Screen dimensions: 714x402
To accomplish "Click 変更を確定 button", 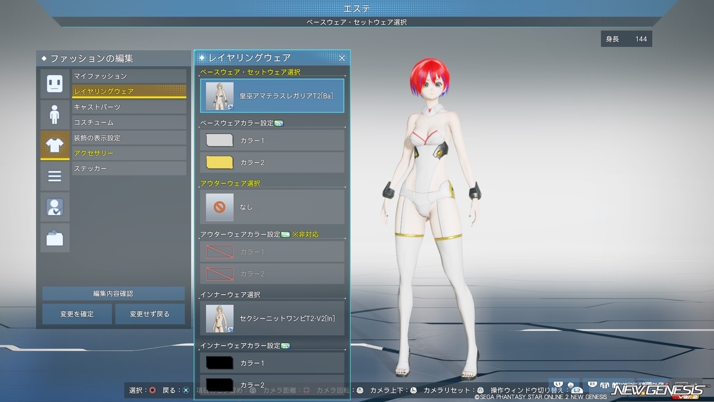I will click(77, 314).
